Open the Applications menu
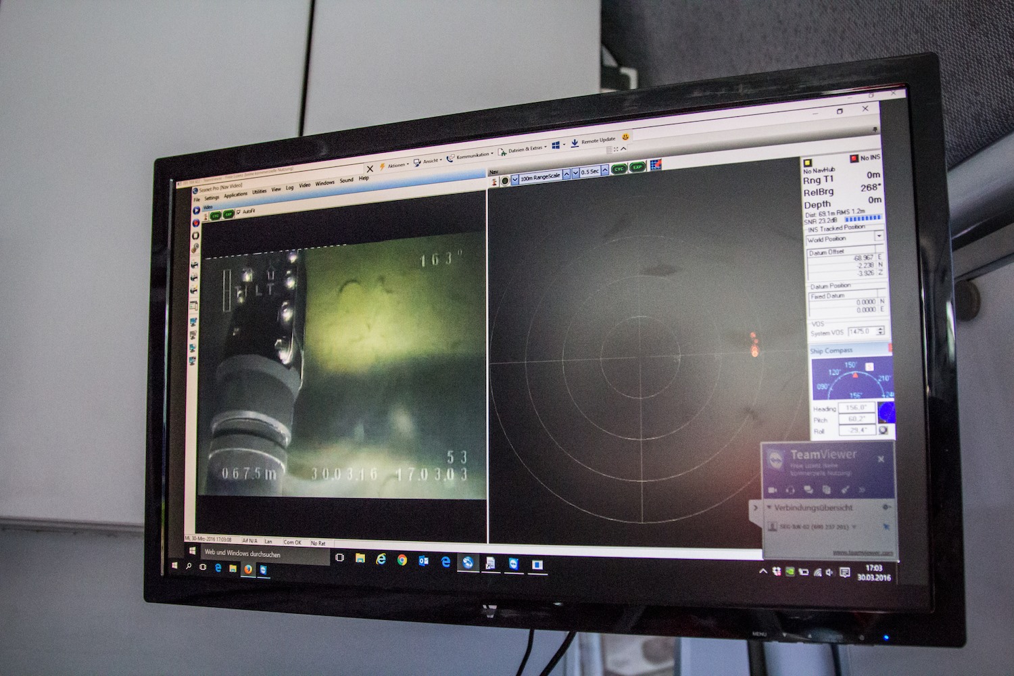Image resolution: width=1014 pixels, height=676 pixels. [x=236, y=195]
